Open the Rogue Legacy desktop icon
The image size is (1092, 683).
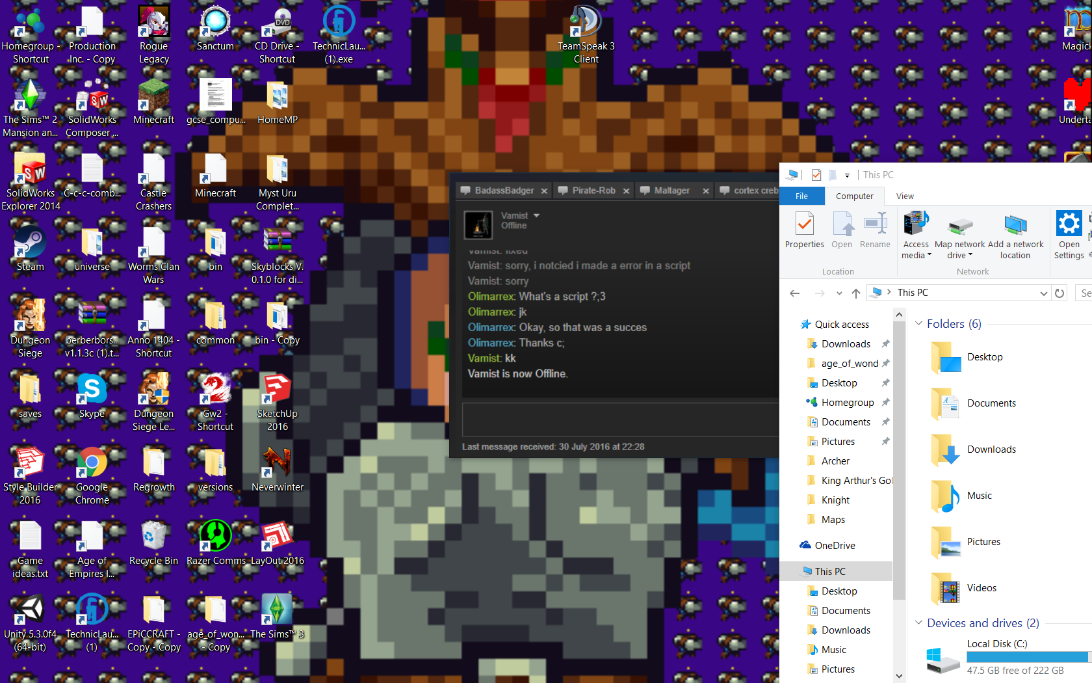pyautogui.click(x=154, y=36)
